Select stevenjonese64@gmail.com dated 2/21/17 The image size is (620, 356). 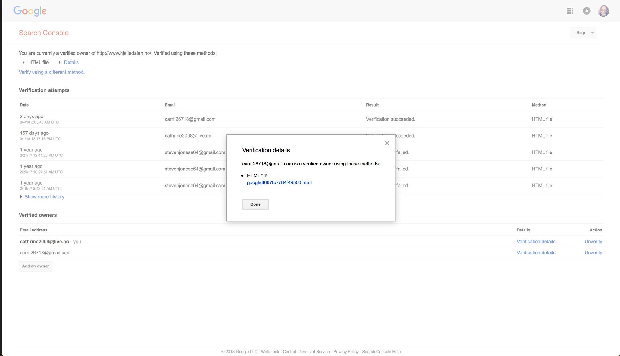pos(195,152)
